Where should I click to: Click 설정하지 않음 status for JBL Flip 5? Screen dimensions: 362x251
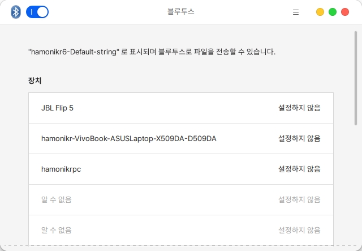click(x=299, y=108)
